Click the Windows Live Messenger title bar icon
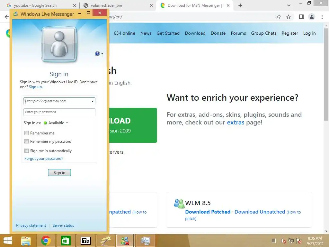Image resolution: width=329 pixels, height=247 pixels. pos(15,14)
